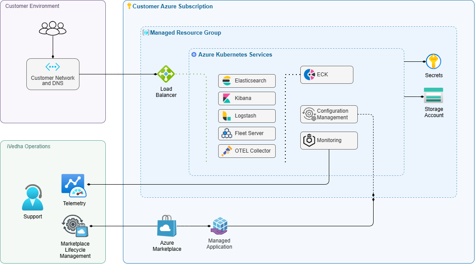Click the Kibana logo icon
Viewport: 475px width, 264px height.
[x=227, y=98]
